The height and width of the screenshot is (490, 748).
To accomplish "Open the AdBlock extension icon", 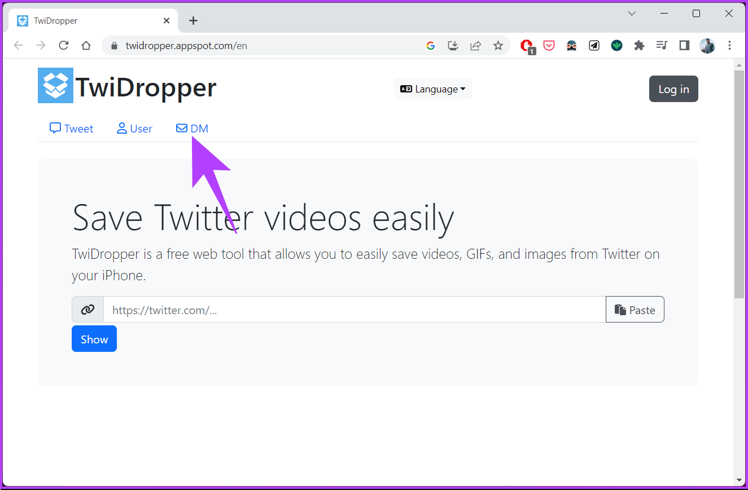I will pyautogui.click(x=527, y=45).
